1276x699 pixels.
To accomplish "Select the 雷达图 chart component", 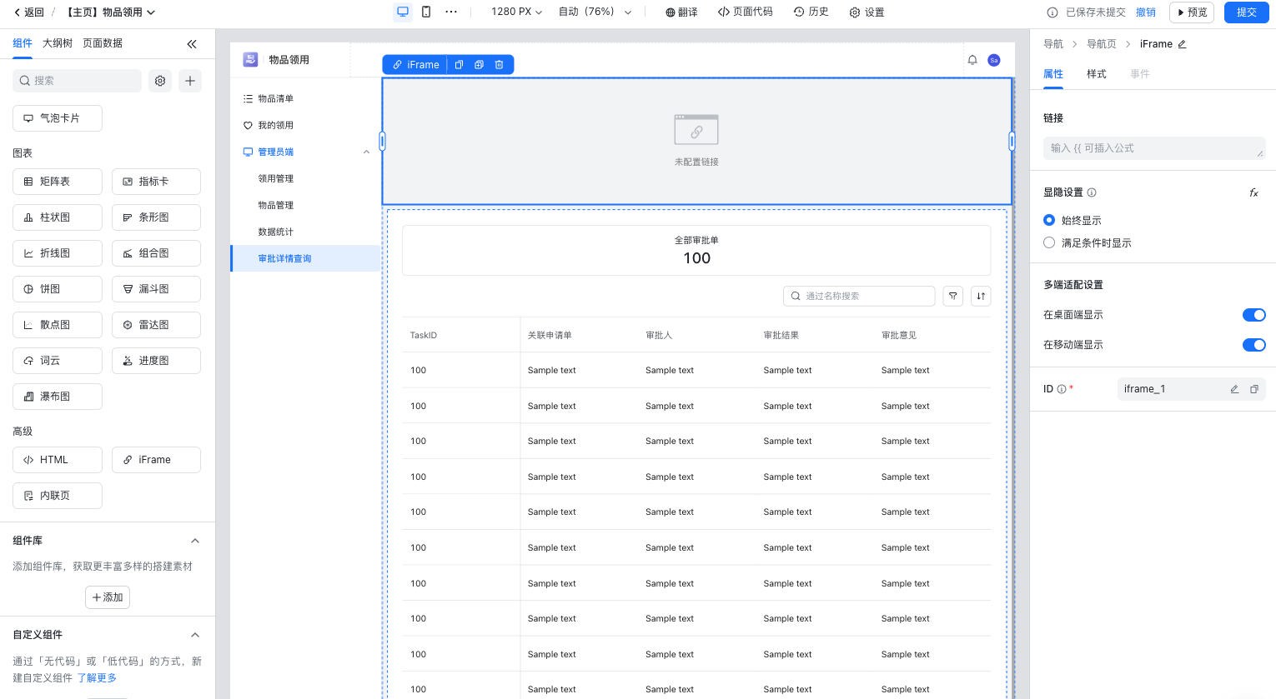I will pos(156,325).
